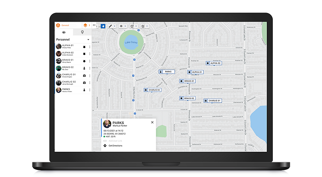The width and height of the screenshot is (322, 177).
Task: Click the badge icon for ALPHA-02
Action: pyautogui.click(x=84, y=54)
